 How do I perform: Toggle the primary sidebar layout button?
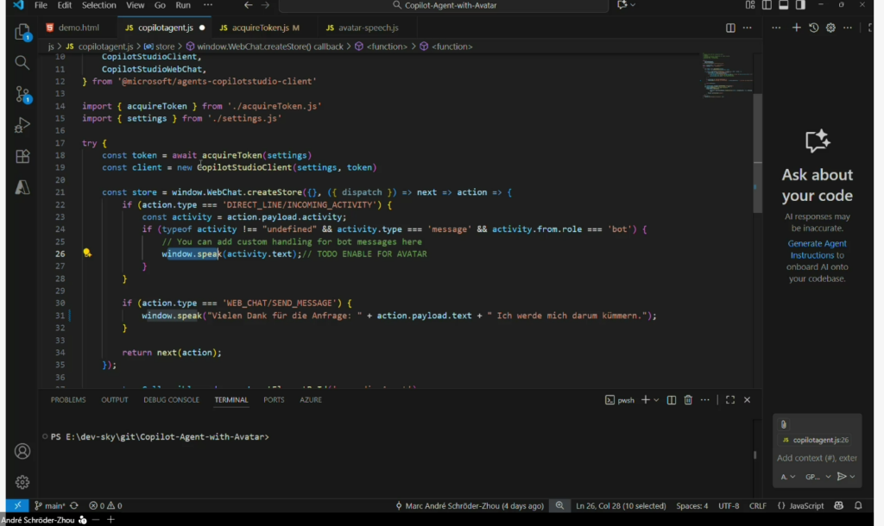(x=766, y=5)
